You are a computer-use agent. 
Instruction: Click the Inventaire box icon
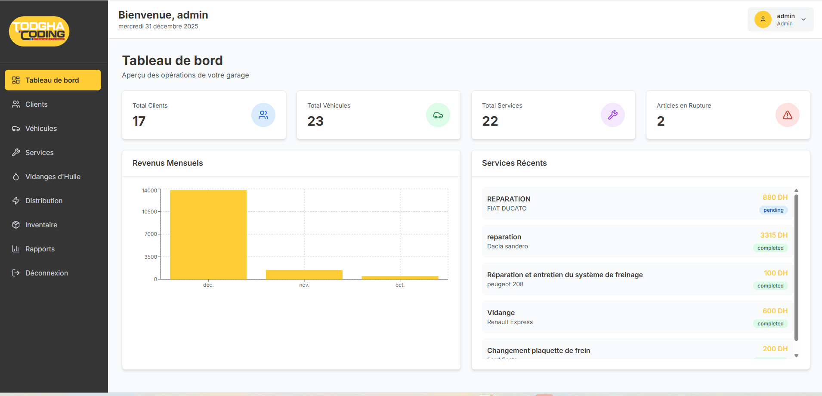point(16,225)
